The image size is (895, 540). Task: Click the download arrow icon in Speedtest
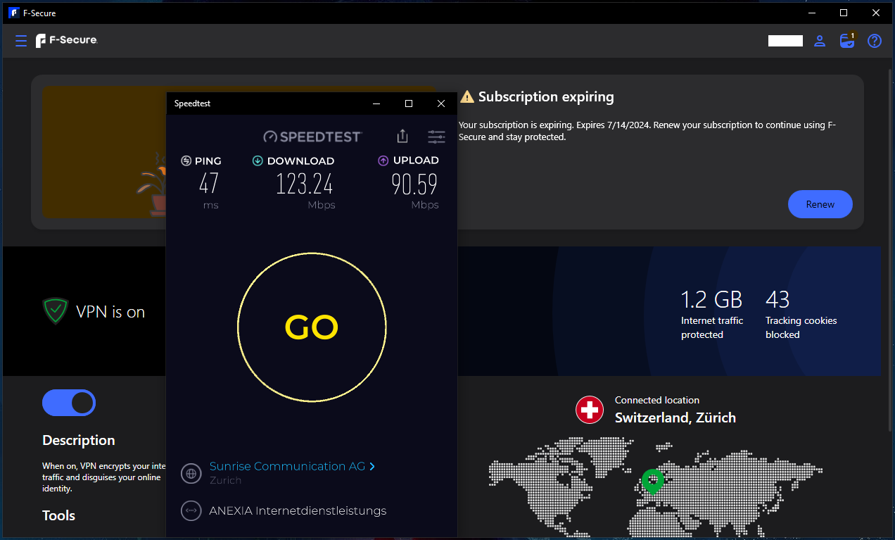click(258, 161)
